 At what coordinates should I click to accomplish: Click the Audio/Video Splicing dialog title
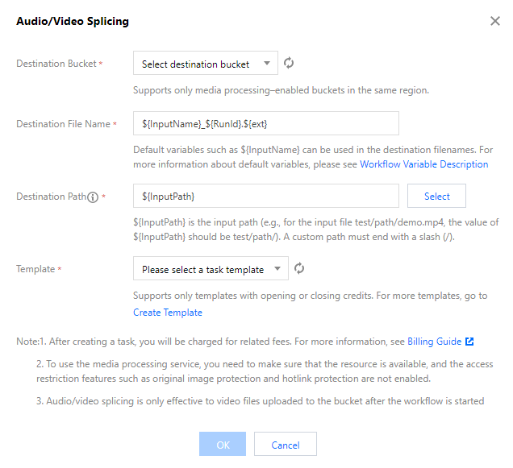[x=73, y=22]
